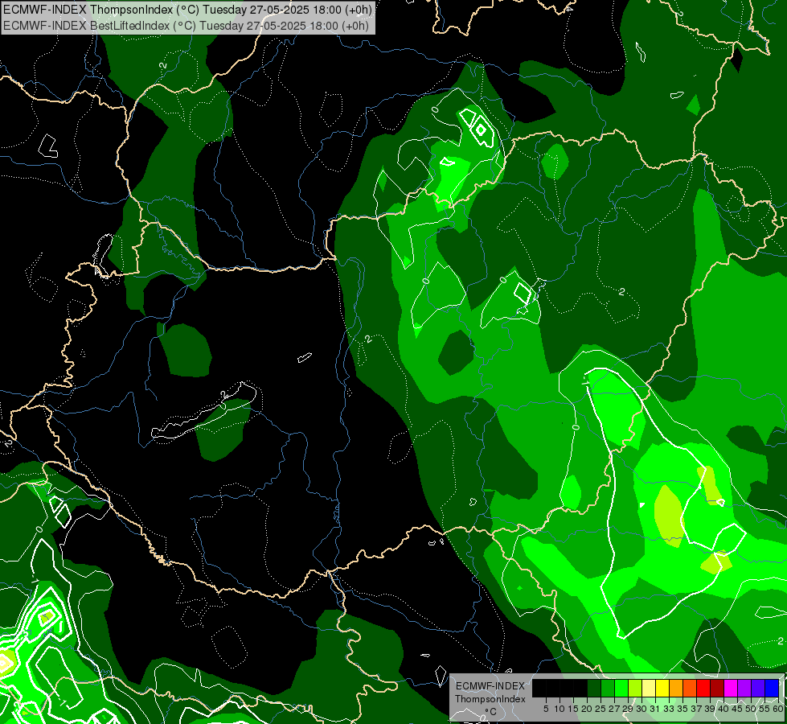Image resolution: width=787 pixels, height=724 pixels.
Task: Click the legend scale value 45
Action: (x=737, y=709)
